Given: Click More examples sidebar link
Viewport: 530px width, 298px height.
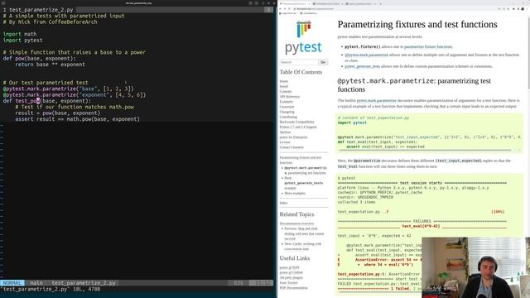Looking at the screenshot, I should (295, 193).
